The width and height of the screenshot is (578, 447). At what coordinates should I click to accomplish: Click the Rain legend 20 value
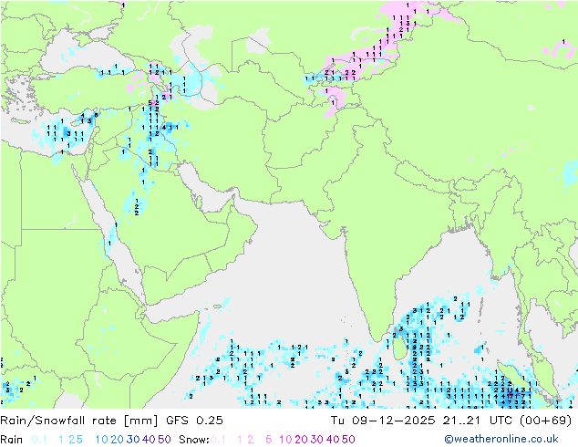[118, 440]
